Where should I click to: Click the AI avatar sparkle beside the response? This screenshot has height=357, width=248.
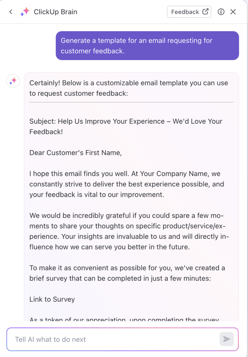(13, 81)
